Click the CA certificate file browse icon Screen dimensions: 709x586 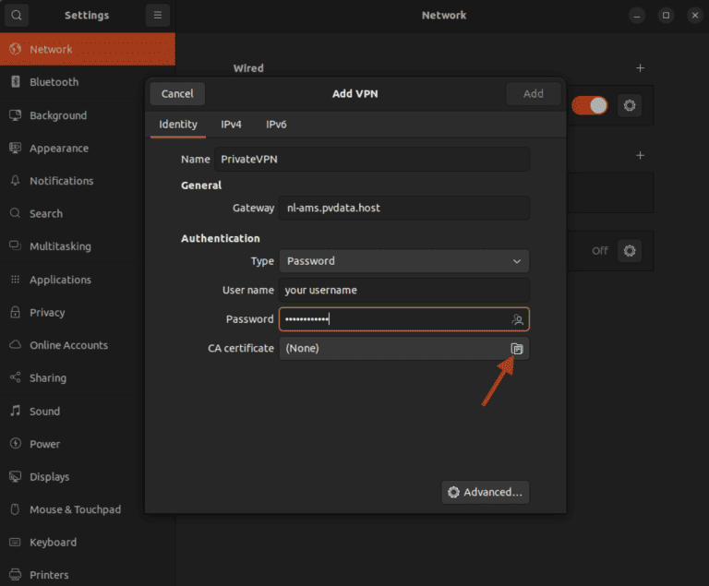[517, 349]
